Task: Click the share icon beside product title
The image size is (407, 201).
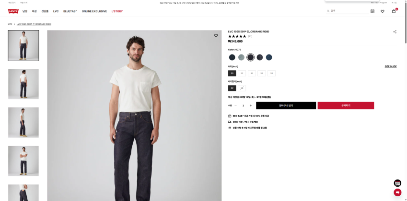Action: tap(395, 32)
